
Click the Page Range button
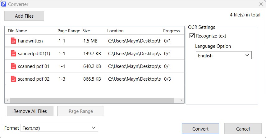point(81,111)
